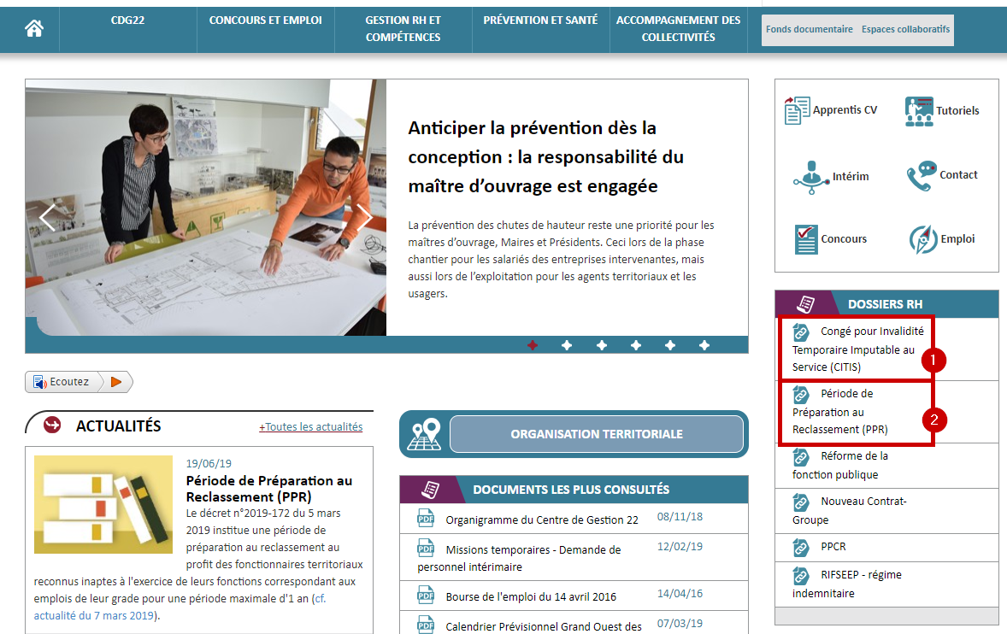
Task: Go to the previous carousel slide arrow
Action: [47, 218]
